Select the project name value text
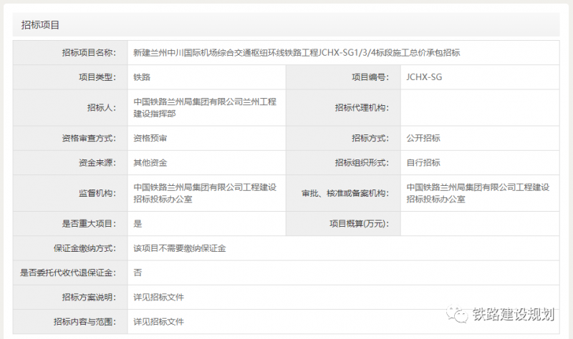Image resolution: width=573 pixels, height=339 pixels. 297,53
